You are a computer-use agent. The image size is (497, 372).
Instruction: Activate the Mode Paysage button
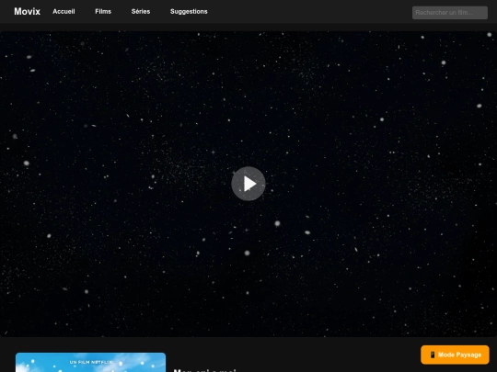pos(455,355)
